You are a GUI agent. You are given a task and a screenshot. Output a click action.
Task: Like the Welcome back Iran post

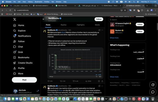76,81
